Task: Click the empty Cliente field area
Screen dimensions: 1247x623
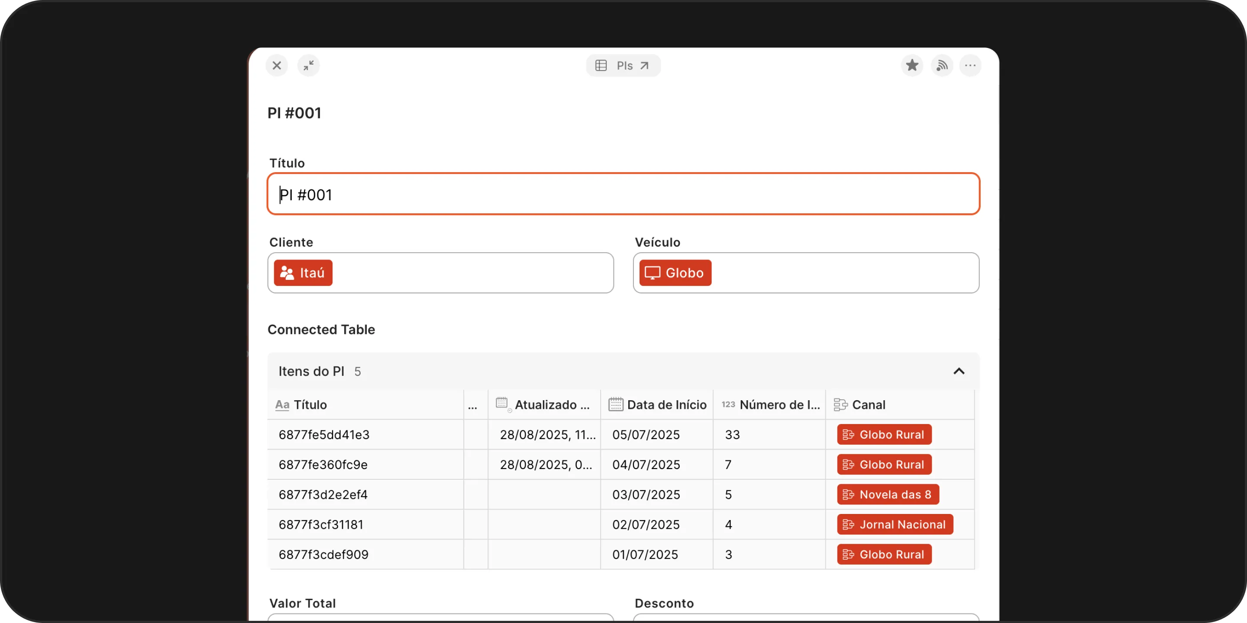Action: 472,273
